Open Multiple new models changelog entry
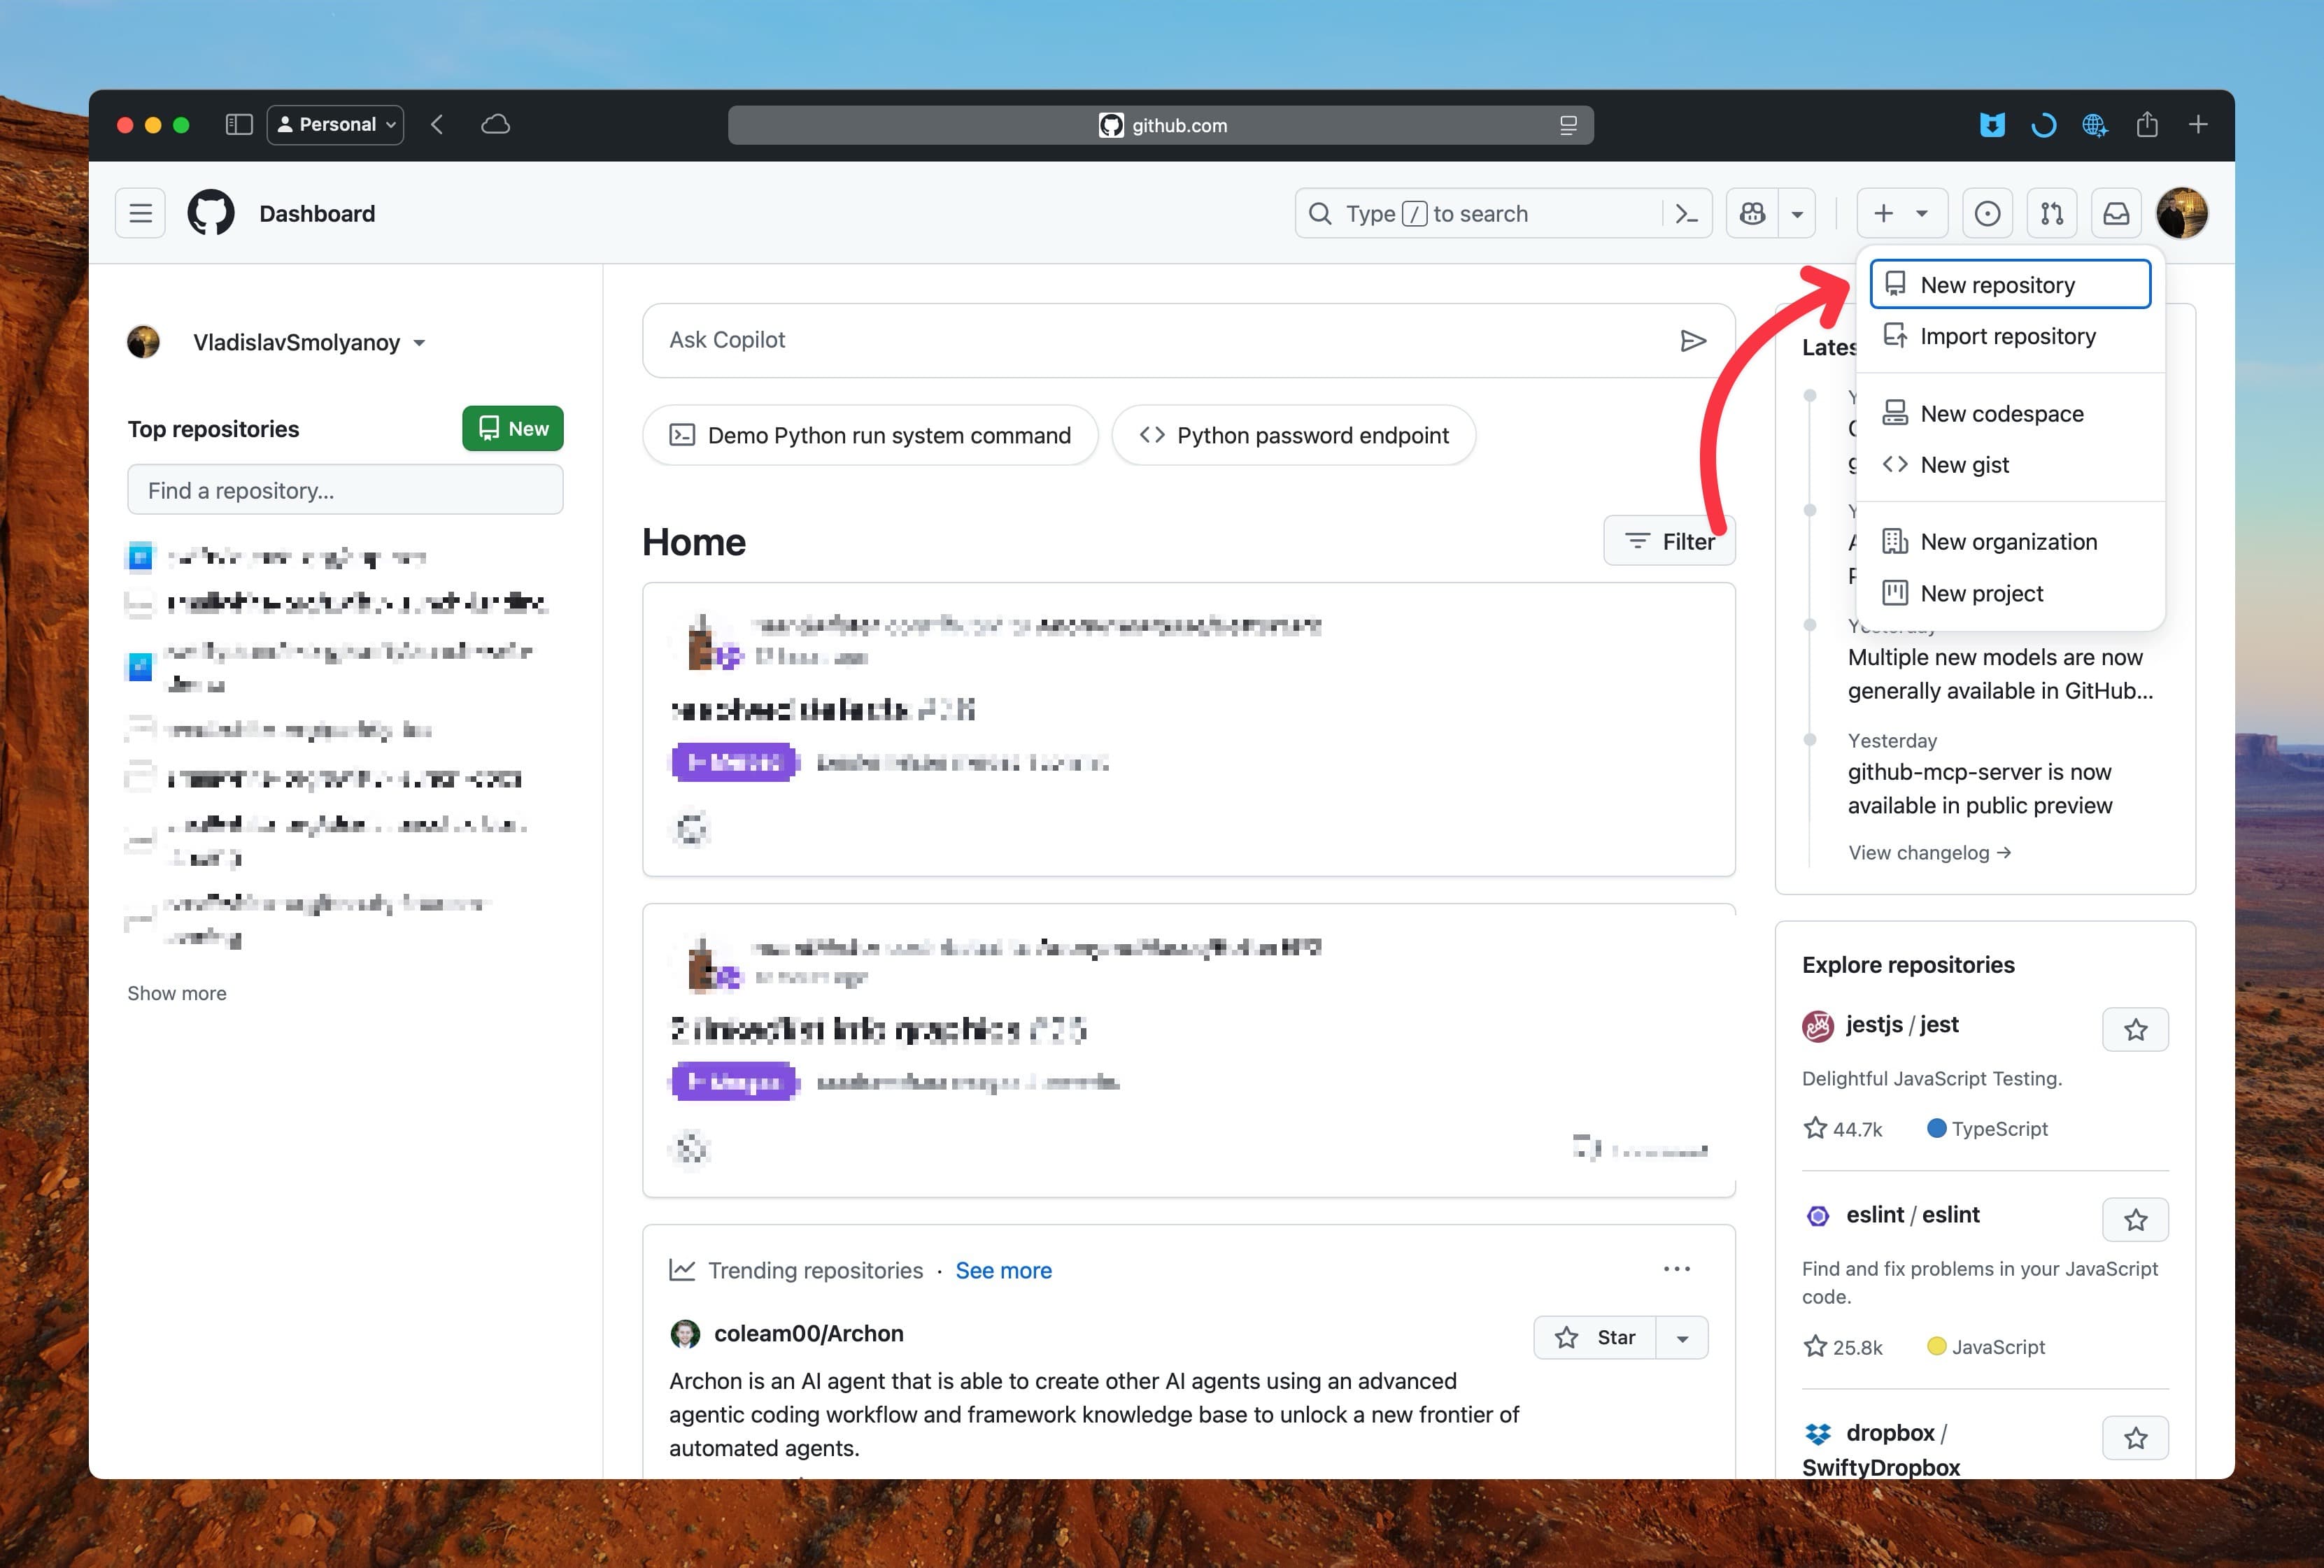The height and width of the screenshot is (1568, 2324). point(2000,673)
